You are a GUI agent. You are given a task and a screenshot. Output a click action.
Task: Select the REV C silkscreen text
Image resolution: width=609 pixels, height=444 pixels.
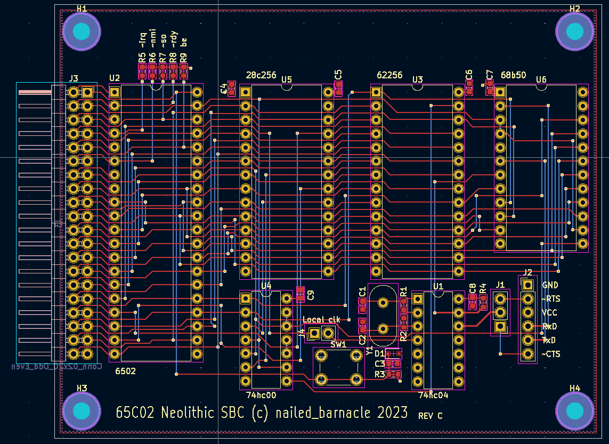tap(430, 416)
